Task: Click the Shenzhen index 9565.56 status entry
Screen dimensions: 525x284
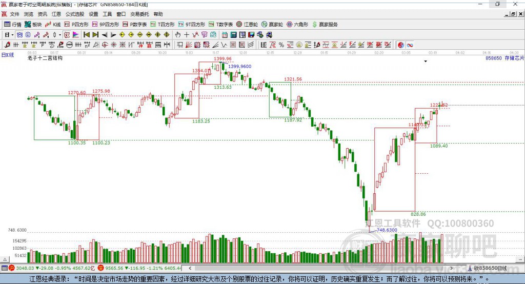Action: [140, 268]
